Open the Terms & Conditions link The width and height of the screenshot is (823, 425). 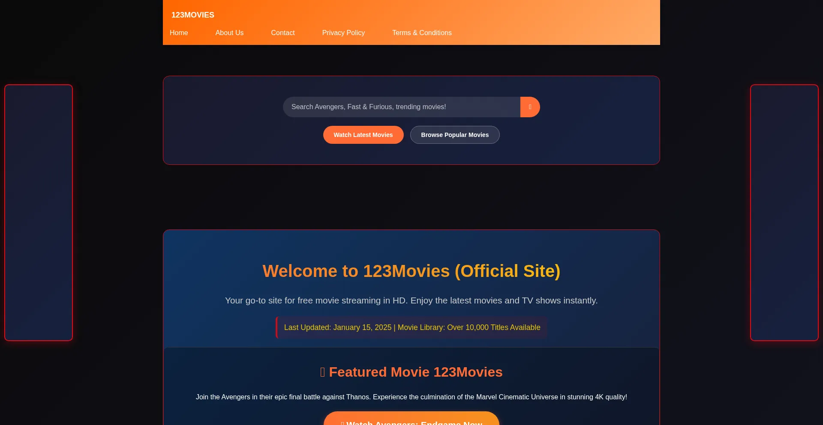click(422, 33)
